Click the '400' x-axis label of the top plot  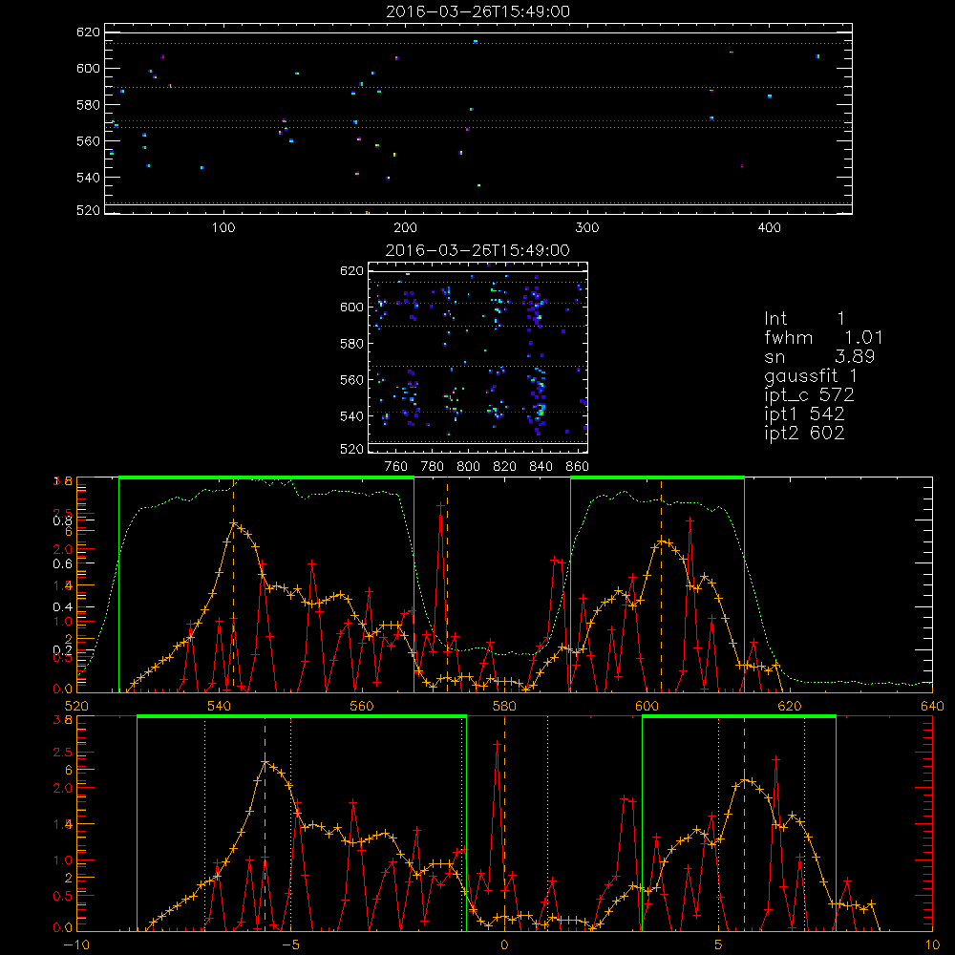[x=769, y=228]
